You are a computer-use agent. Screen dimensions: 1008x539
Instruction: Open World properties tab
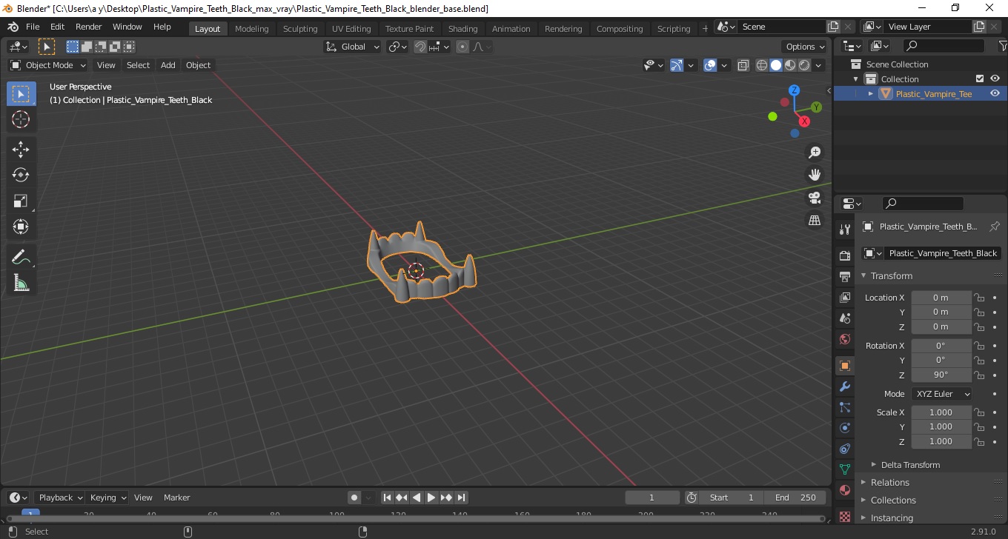pos(845,339)
